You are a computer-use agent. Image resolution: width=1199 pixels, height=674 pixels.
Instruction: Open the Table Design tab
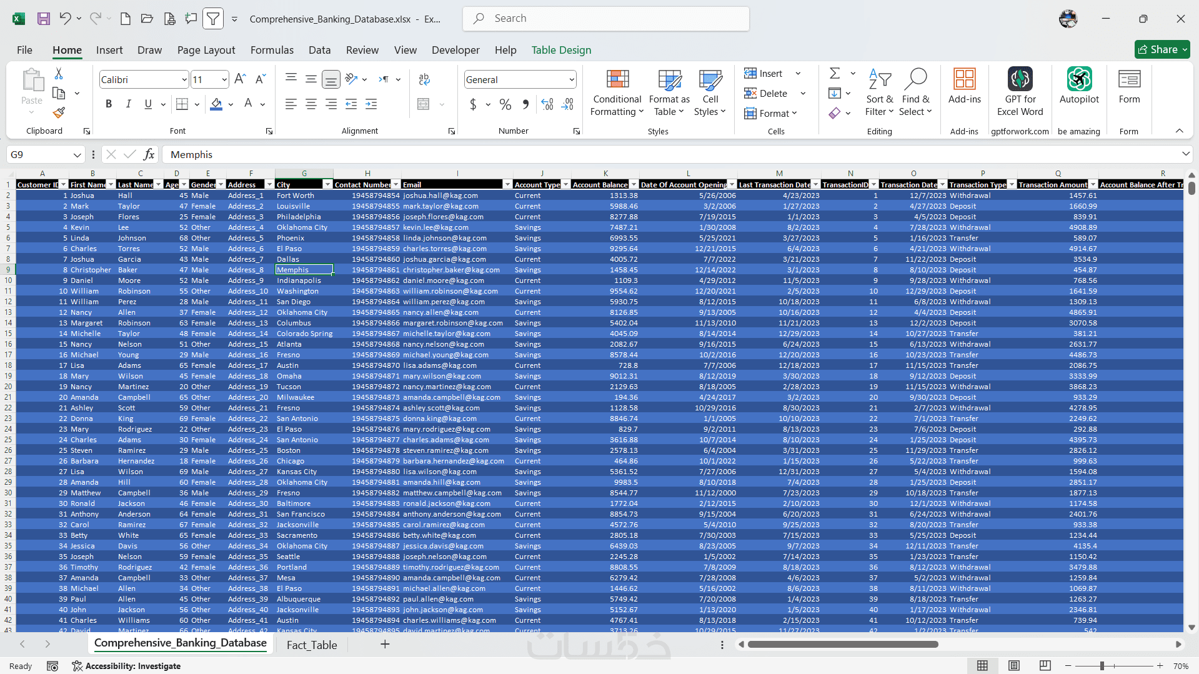pyautogui.click(x=561, y=50)
